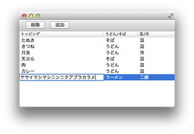Click the 追加 (add) button
194x134 pixels.
coord(60,25)
